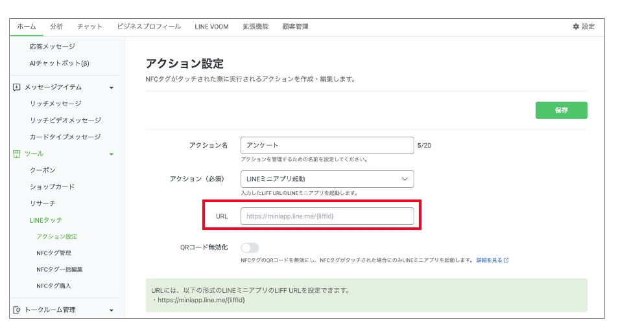Open 設定 in the top right

(584, 27)
